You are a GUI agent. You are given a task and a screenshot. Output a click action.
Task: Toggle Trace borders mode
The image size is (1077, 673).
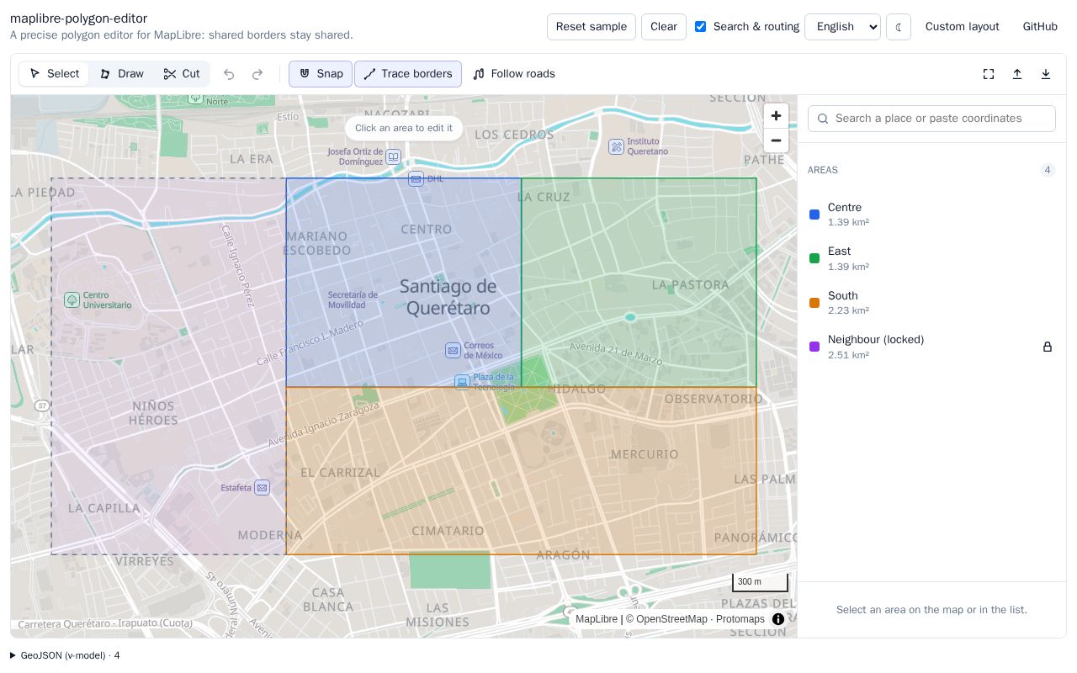(408, 74)
